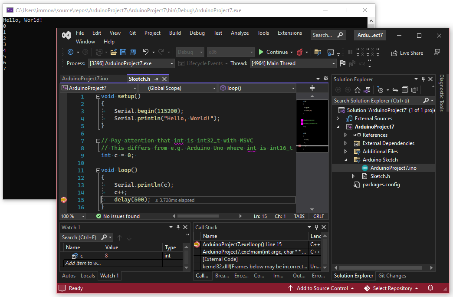Open the Thread dropdown Main Thread
The height and width of the screenshot is (297, 453).
point(293,63)
